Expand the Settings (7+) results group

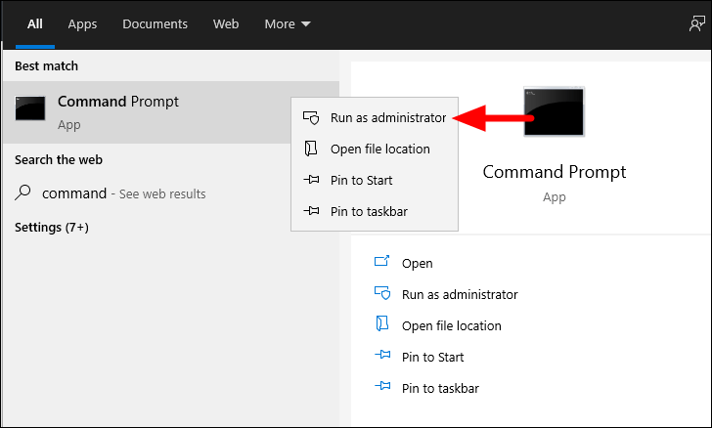click(51, 227)
